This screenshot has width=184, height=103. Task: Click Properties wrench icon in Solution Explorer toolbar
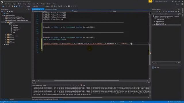click(178, 11)
